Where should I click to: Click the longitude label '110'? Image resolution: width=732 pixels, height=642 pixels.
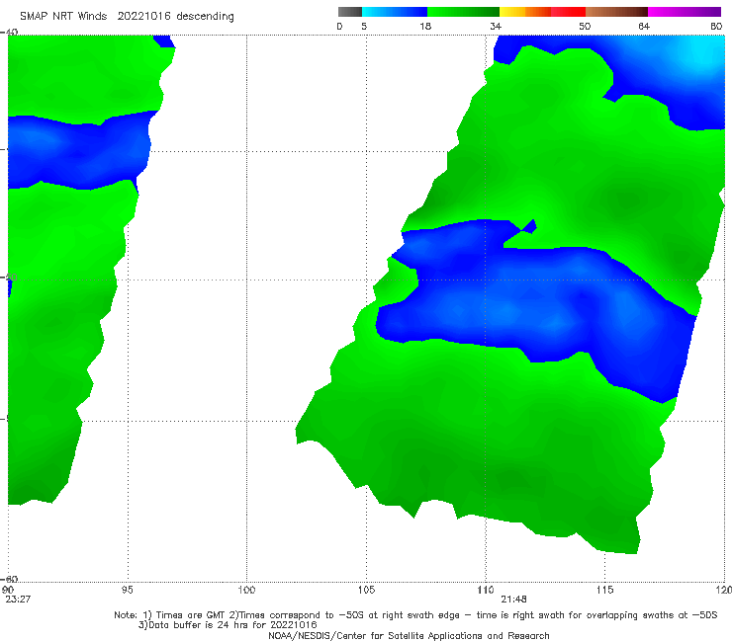486,591
